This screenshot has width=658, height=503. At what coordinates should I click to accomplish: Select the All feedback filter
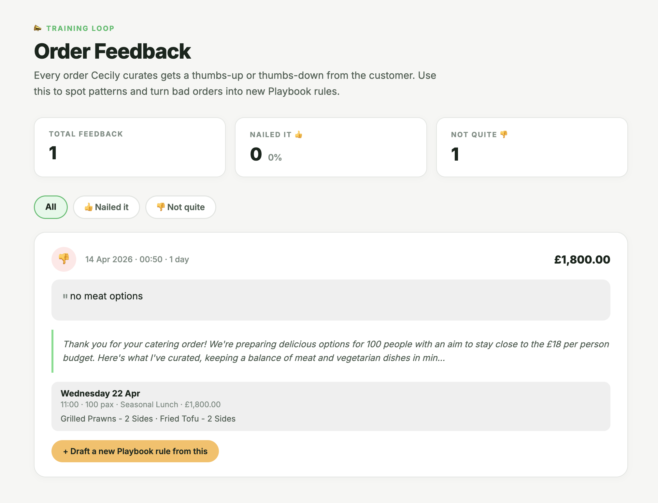(x=50, y=207)
